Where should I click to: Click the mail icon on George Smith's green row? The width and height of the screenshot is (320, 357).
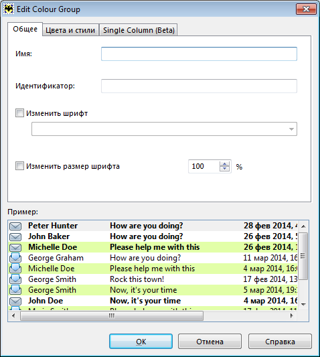coord(15,290)
